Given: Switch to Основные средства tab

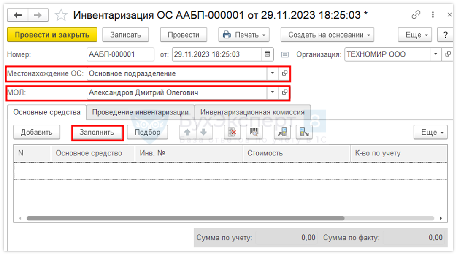Looking at the screenshot, I should click(x=47, y=112).
